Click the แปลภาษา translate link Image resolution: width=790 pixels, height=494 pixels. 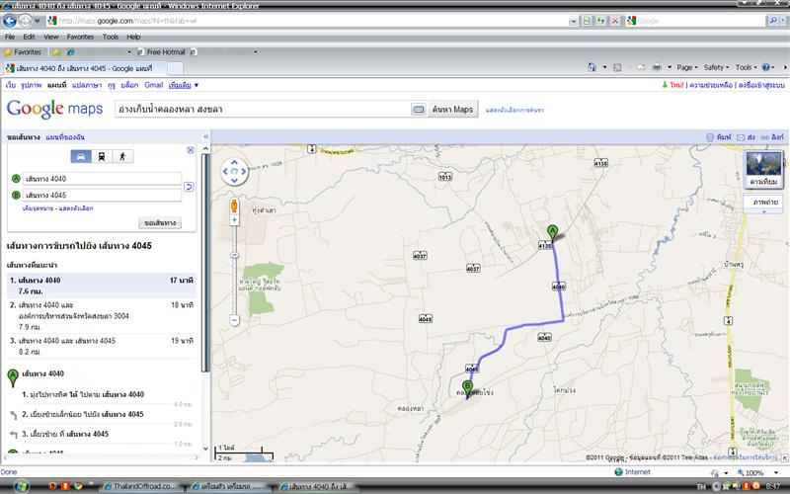(87, 85)
